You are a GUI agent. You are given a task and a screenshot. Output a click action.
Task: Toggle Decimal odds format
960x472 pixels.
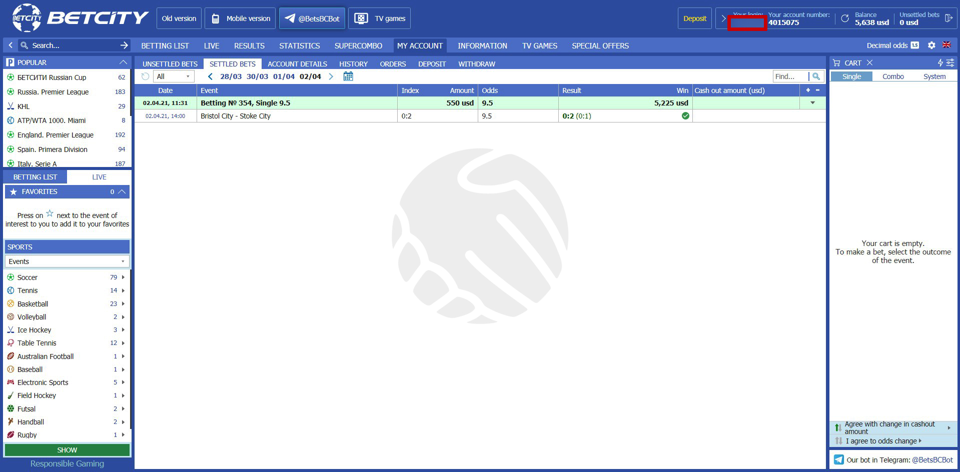892,45
